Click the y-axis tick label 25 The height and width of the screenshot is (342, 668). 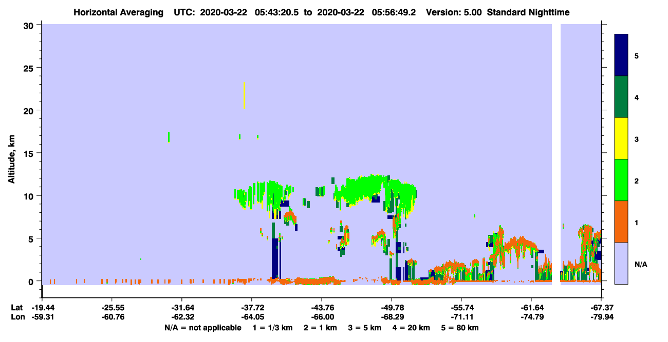(30, 68)
